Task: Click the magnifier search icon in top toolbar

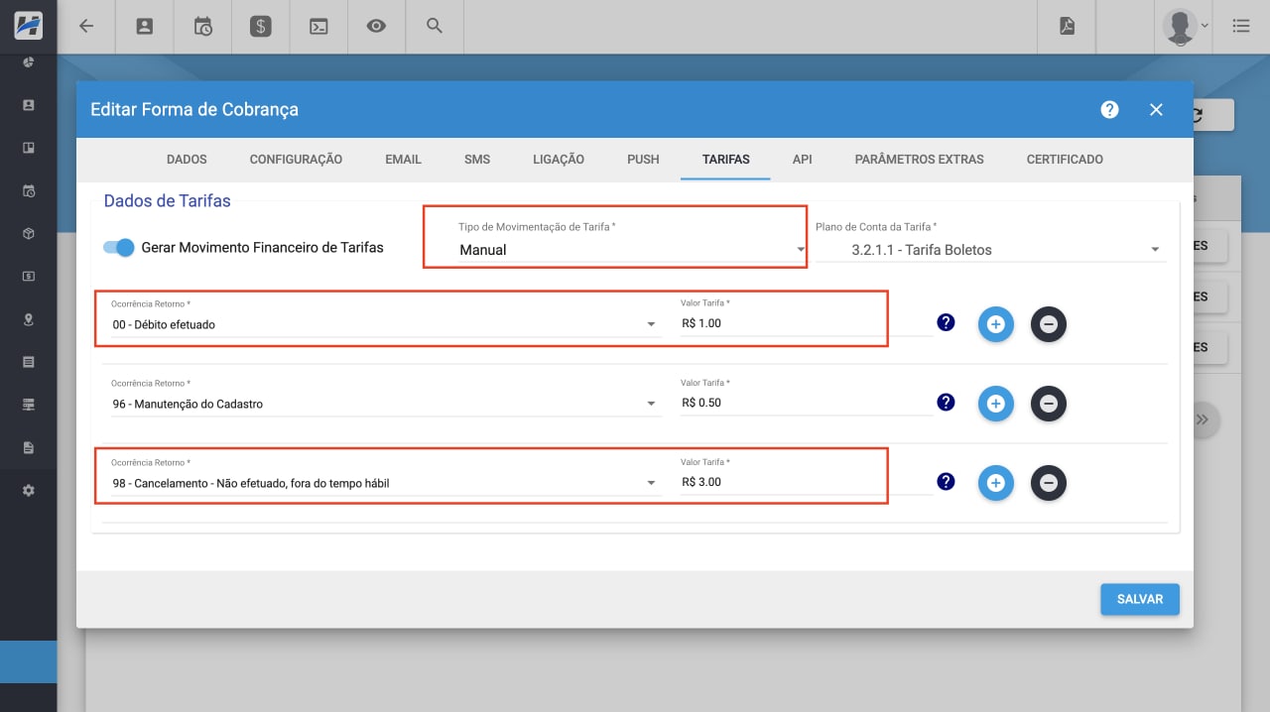Action: coord(434,26)
